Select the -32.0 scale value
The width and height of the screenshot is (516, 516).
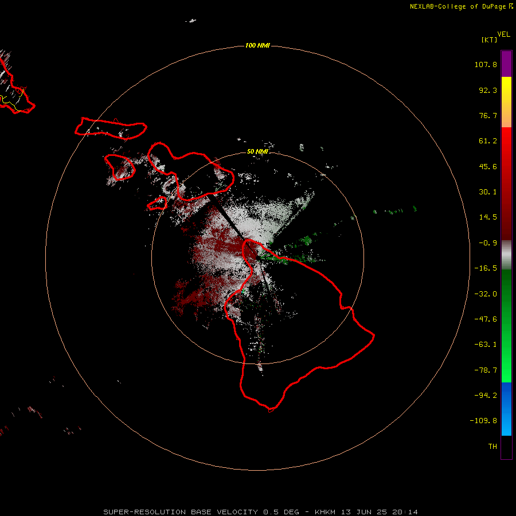[x=486, y=294]
